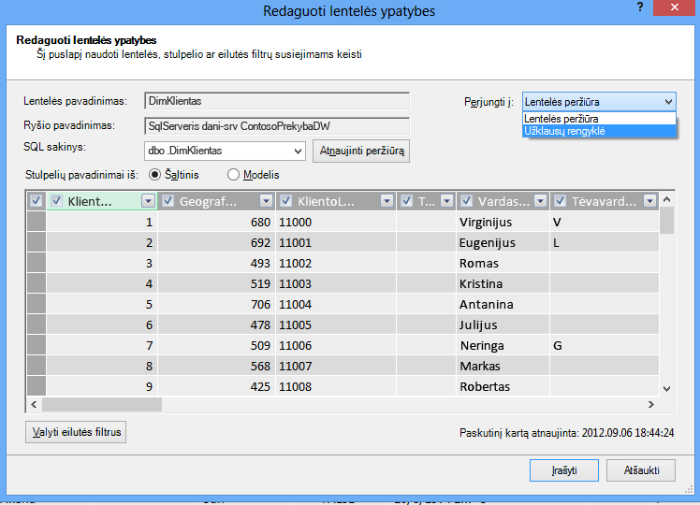Open the KlientoL... column filter dropdown
This screenshot has height=505, width=700.
[x=386, y=201]
